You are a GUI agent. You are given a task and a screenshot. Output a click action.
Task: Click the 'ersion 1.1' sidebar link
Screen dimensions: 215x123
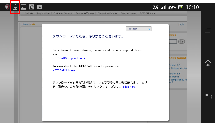(x=175, y=74)
